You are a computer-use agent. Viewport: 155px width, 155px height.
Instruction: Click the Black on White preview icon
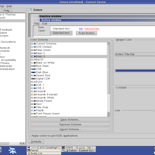pyautogui.click(x=33, y=63)
